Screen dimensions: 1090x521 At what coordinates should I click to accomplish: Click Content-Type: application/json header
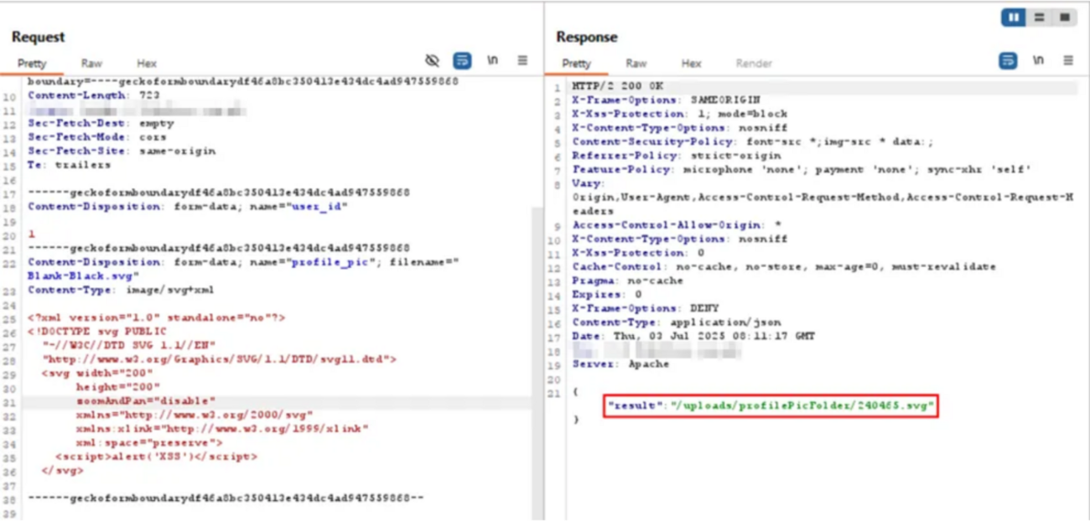click(x=676, y=322)
